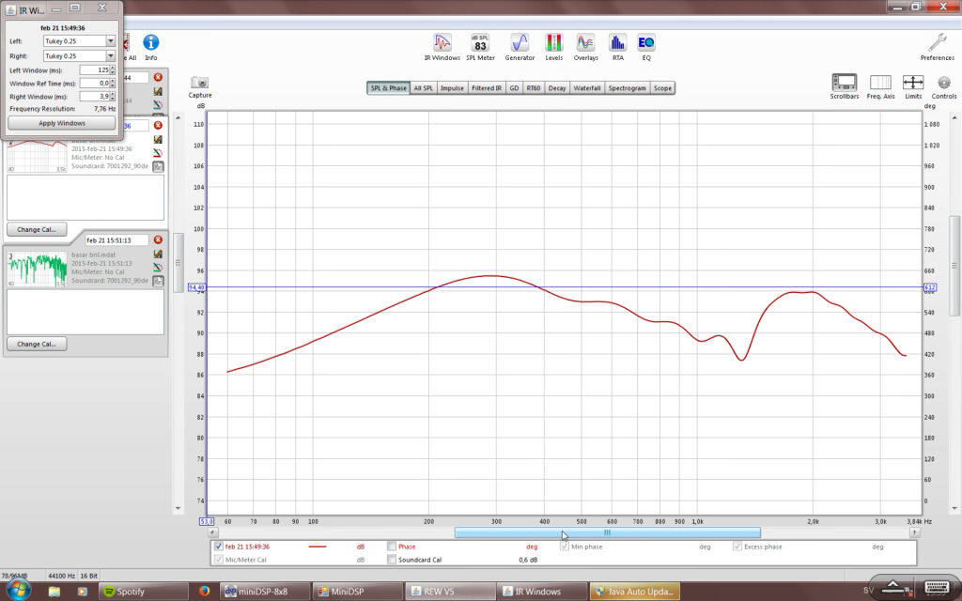The image size is (962, 601).
Task: Open the signal Generator tool
Action: (520, 43)
